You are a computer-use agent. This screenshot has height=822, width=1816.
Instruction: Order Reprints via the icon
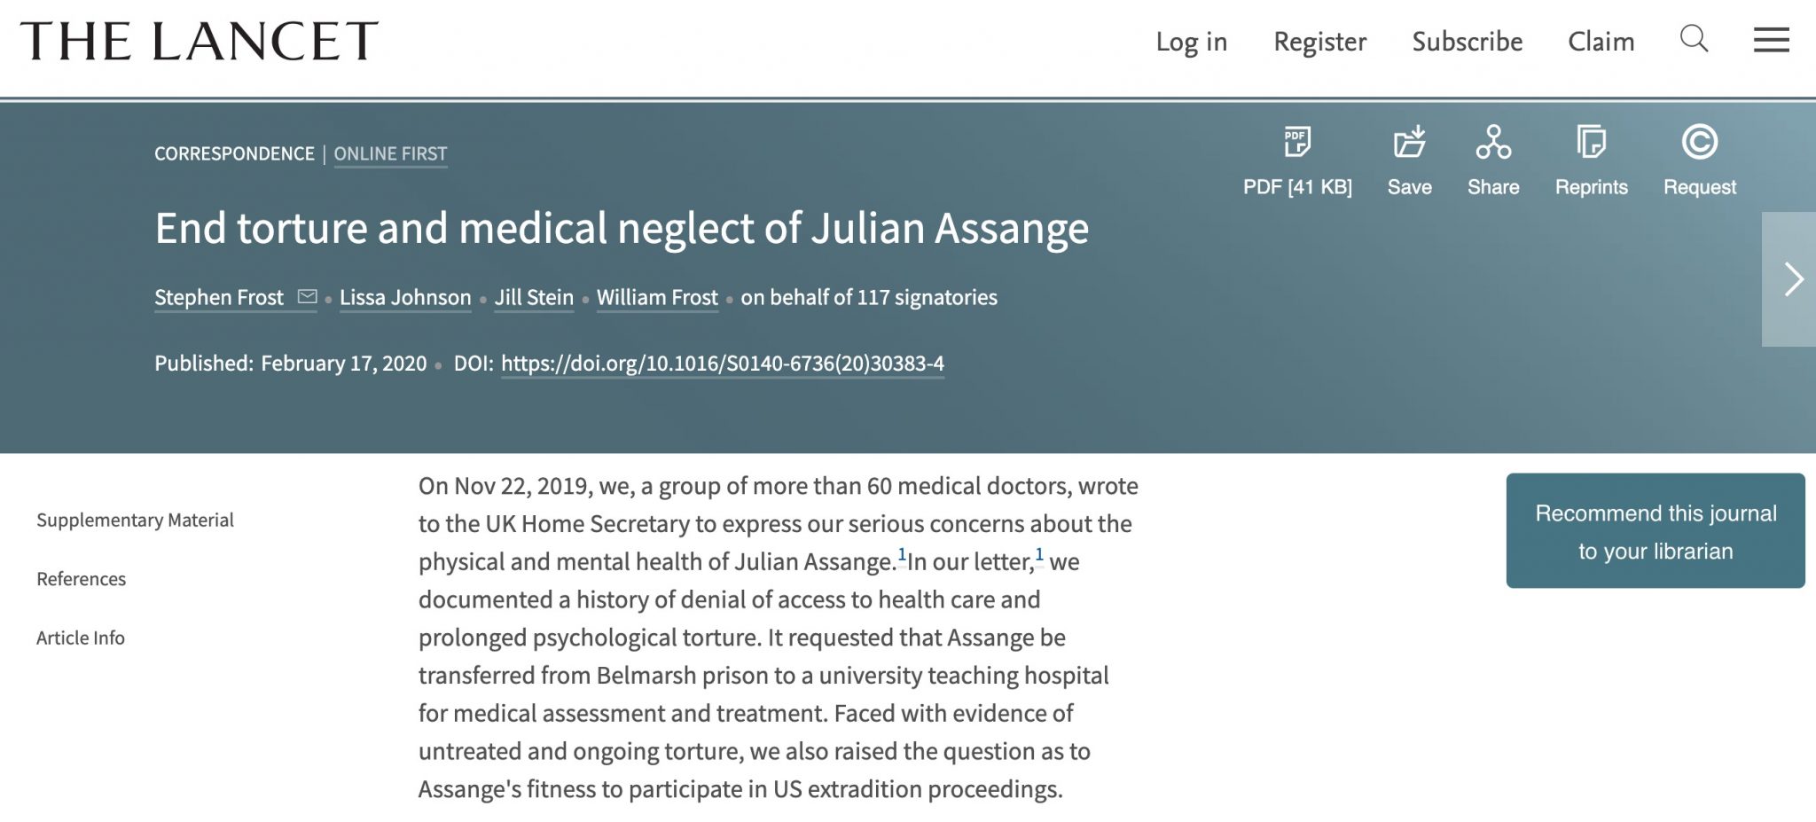[x=1591, y=142]
